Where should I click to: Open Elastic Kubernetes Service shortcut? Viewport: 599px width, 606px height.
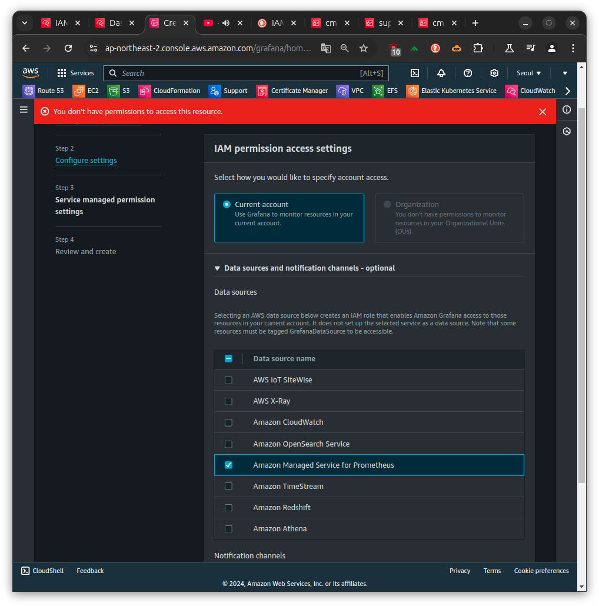click(x=451, y=91)
